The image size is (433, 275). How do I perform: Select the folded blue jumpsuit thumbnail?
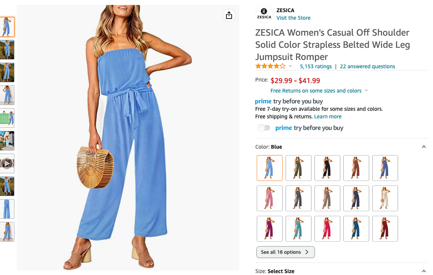pyautogui.click(x=7, y=209)
